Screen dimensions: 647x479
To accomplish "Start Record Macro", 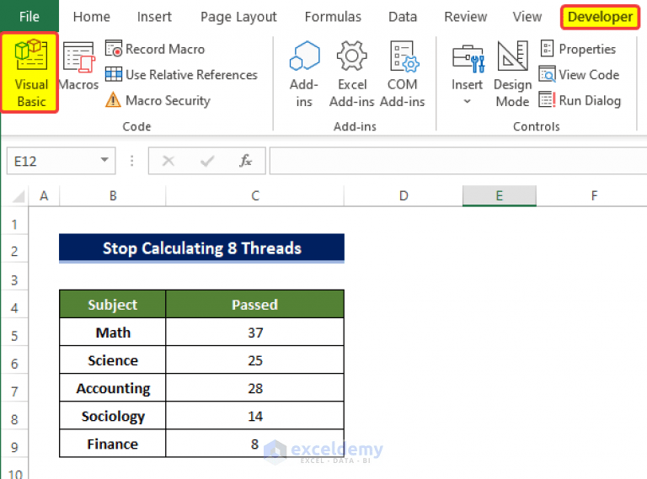I will click(x=155, y=49).
